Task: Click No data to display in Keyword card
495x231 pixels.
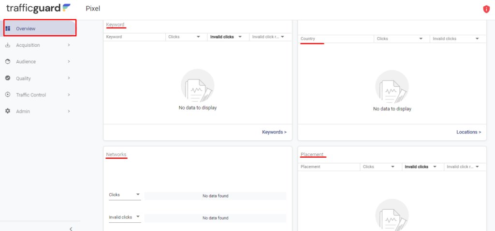Action: [198, 108]
